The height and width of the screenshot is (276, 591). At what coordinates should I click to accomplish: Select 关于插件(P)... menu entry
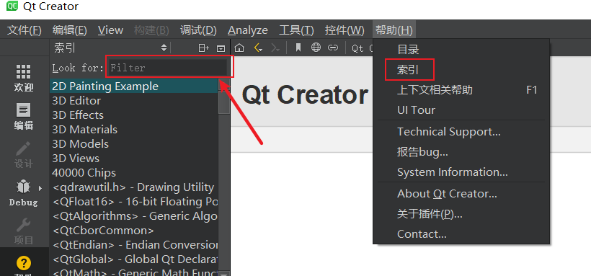461,214
